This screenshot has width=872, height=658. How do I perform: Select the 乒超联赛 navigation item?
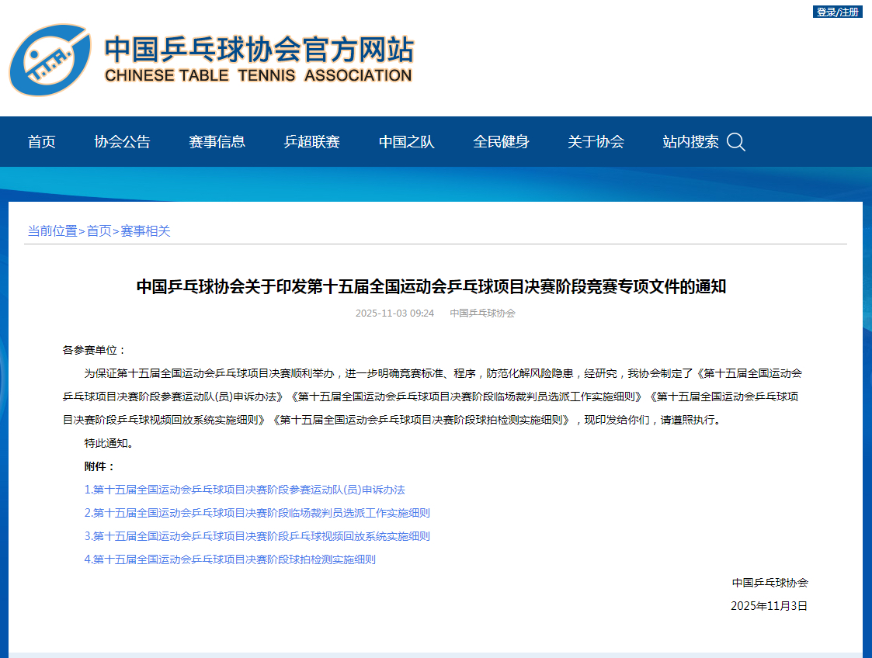coord(311,142)
